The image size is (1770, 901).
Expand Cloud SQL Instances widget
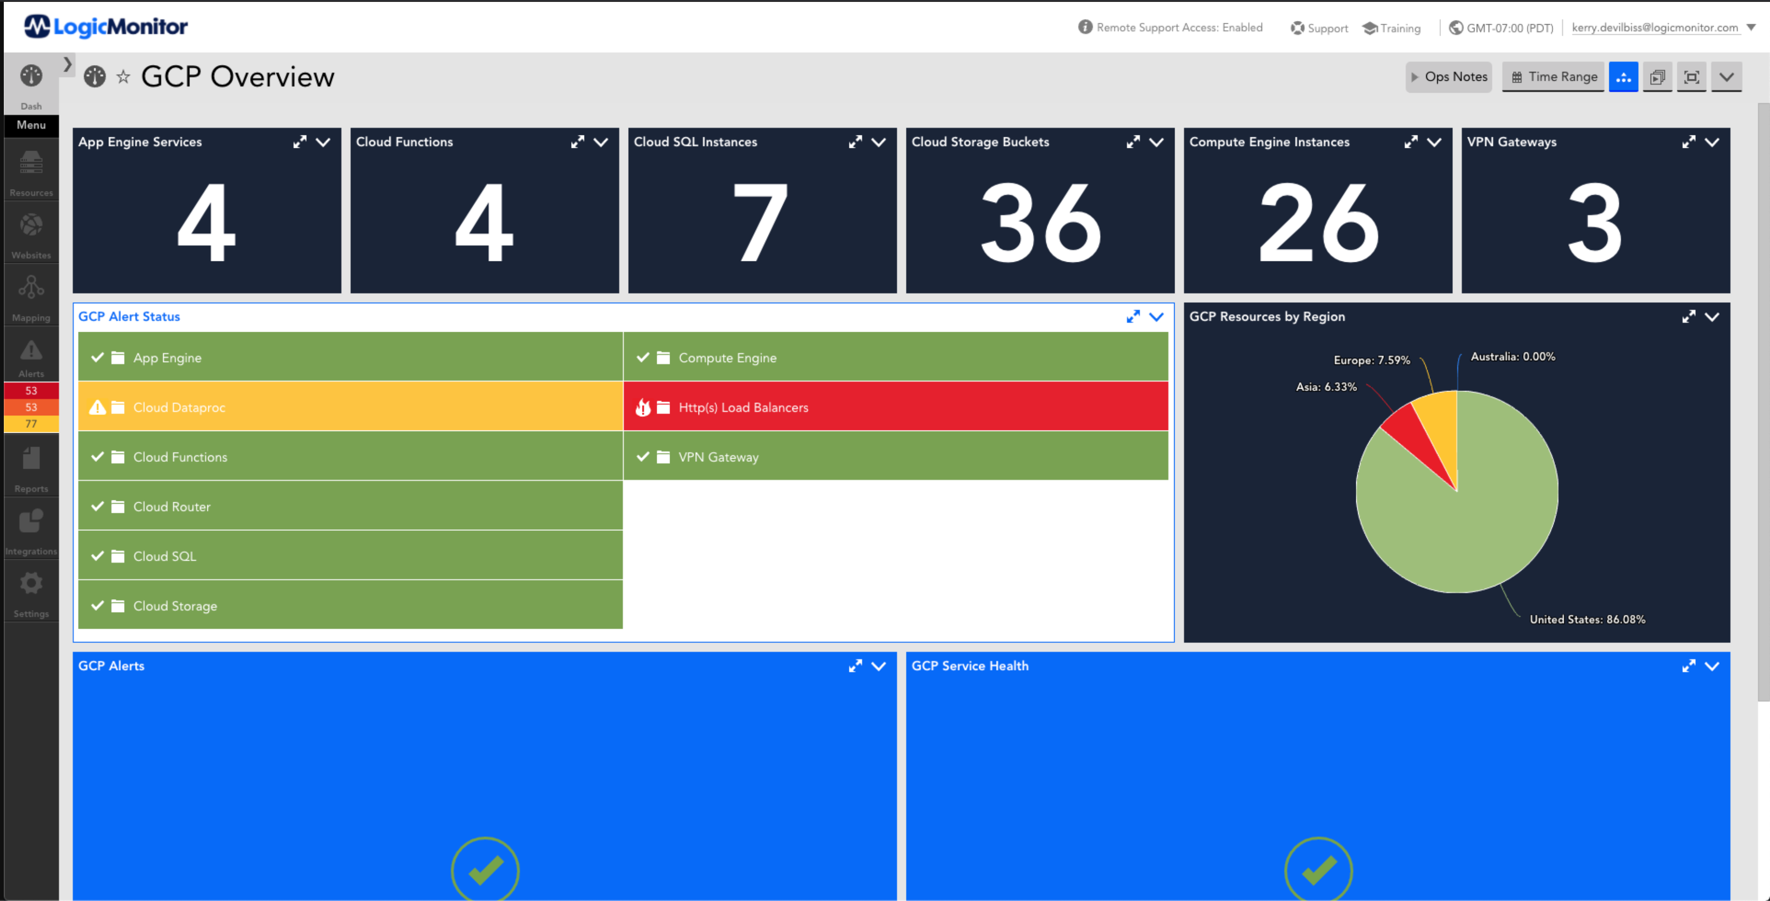coord(855,142)
